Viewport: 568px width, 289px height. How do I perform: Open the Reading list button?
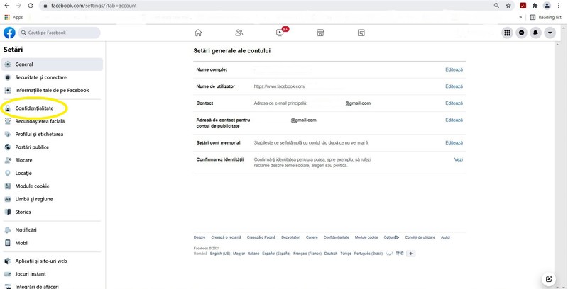click(x=545, y=17)
